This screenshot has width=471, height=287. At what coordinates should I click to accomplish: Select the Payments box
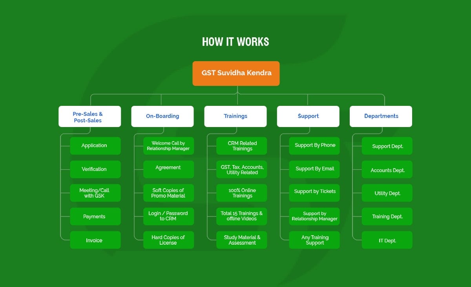tap(95, 216)
